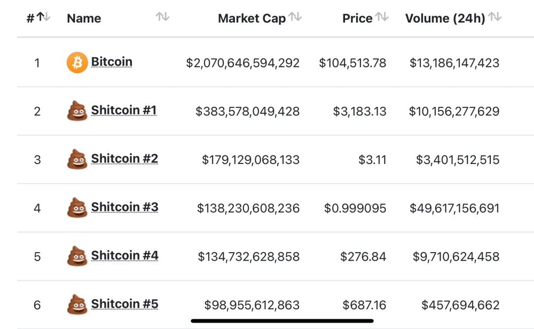
Task: Open the Shitcoin #1 link
Action: (124, 111)
